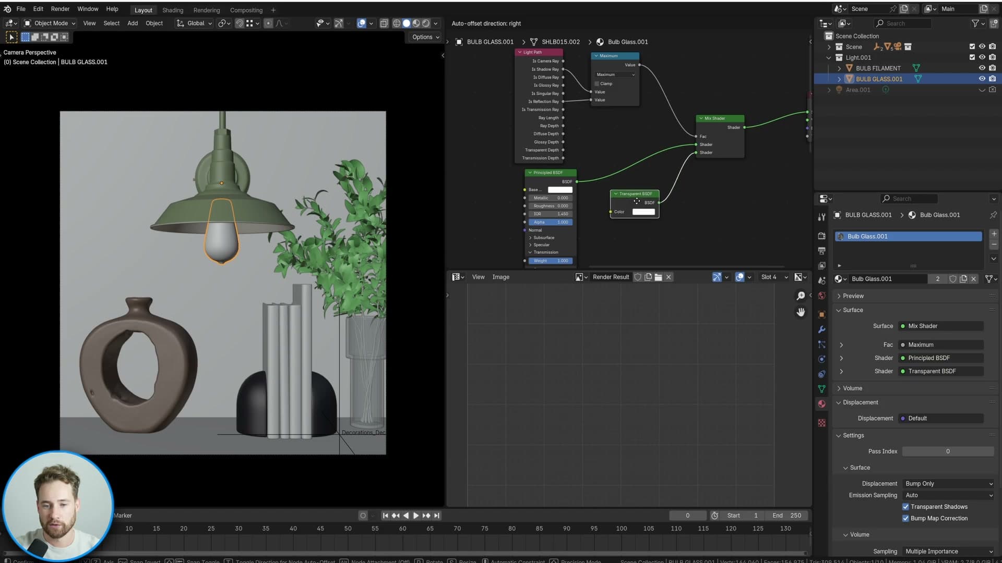This screenshot has height=563, width=1002.
Task: Open the Window menu
Action: (88, 9)
